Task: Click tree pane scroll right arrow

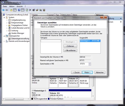Action: pos(28,99)
